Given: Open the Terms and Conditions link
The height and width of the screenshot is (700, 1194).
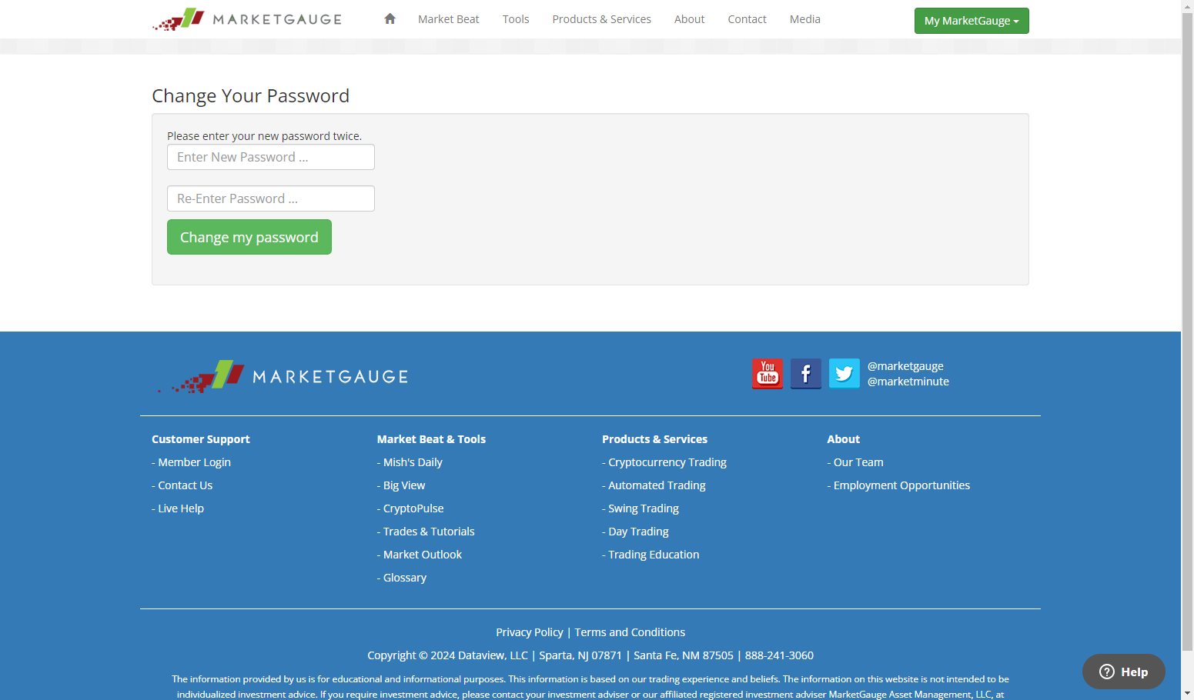Looking at the screenshot, I should point(630,632).
